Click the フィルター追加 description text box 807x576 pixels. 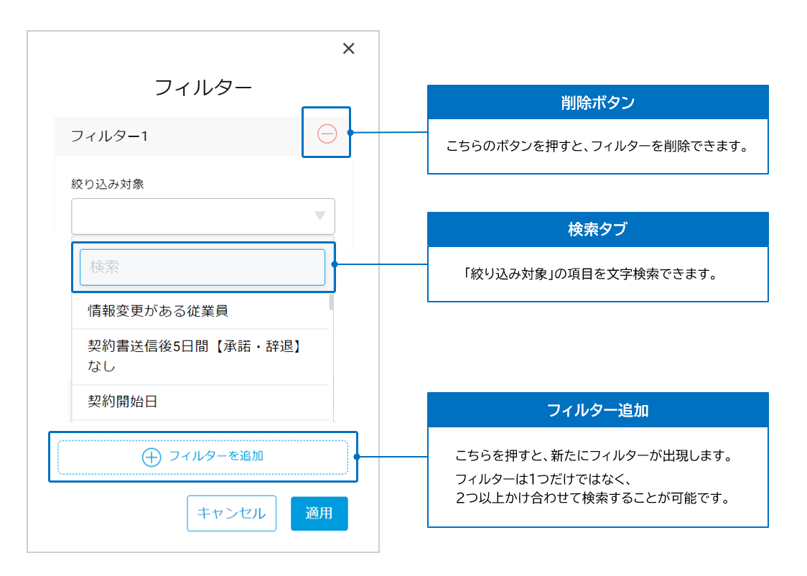click(x=597, y=477)
